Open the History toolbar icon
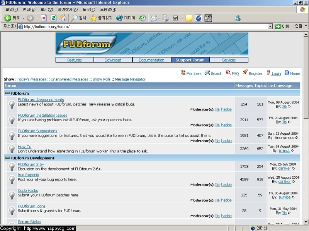309x231 pixels. point(142,18)
